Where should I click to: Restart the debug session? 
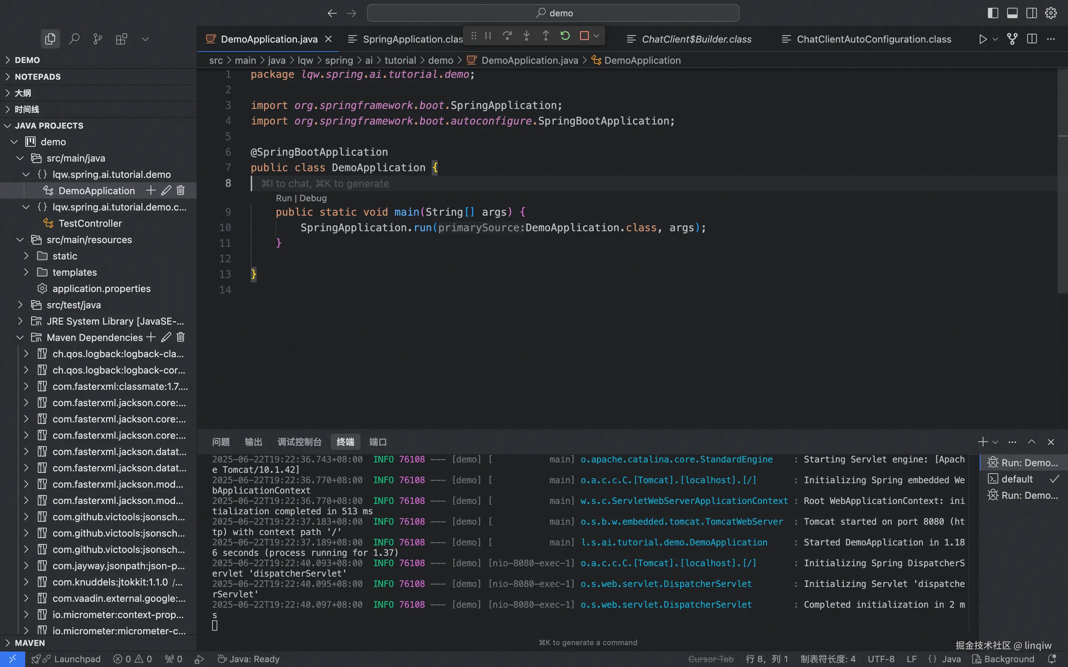tap(565, 36)
